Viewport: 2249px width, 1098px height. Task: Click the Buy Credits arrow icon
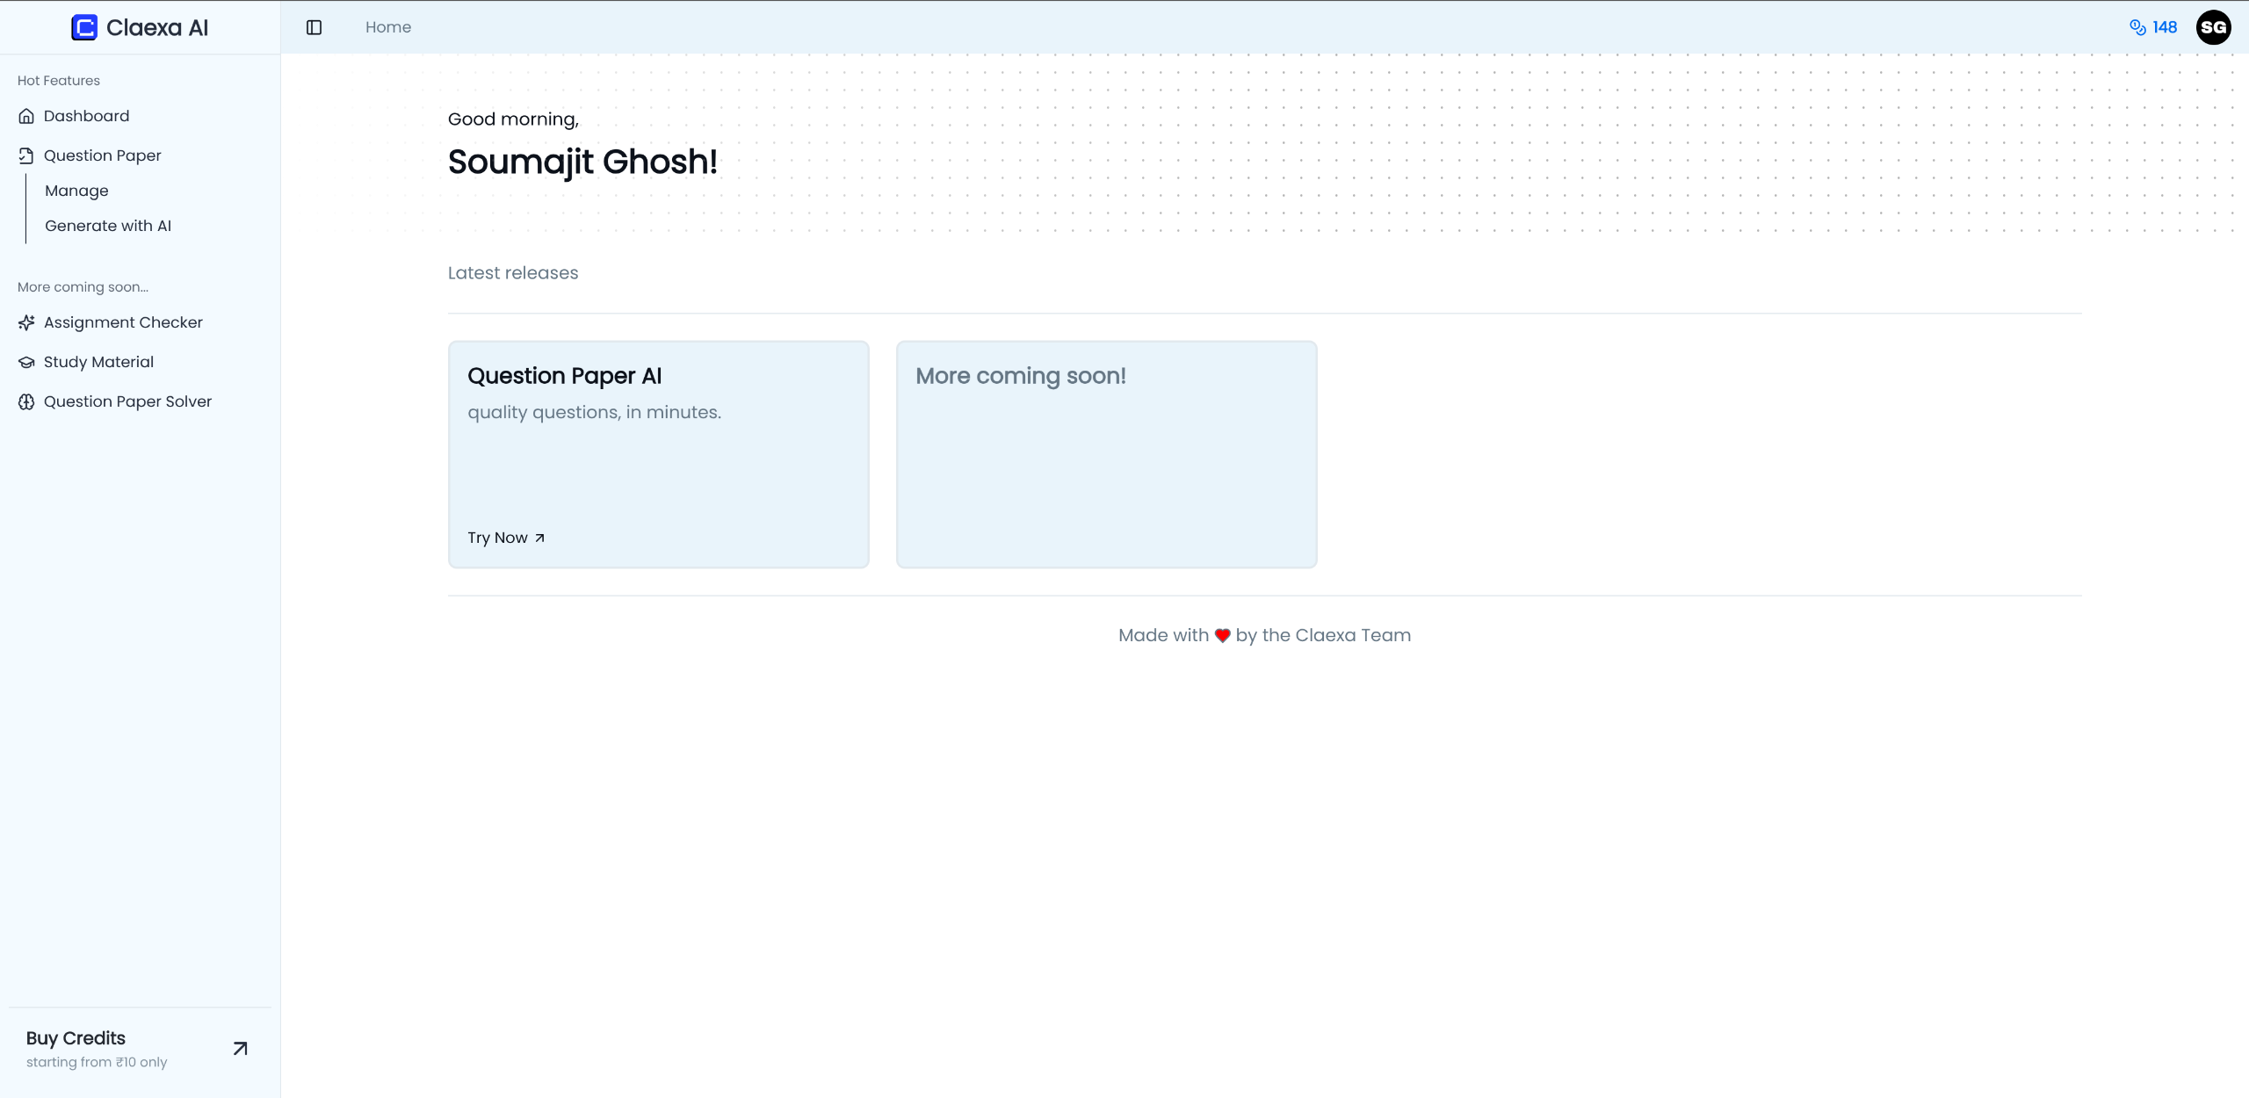pos(240,1048)
